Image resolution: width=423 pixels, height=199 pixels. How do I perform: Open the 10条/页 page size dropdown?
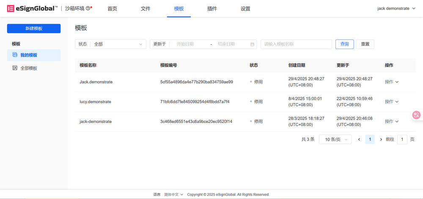pyautogui.click(x=335, y=139)
